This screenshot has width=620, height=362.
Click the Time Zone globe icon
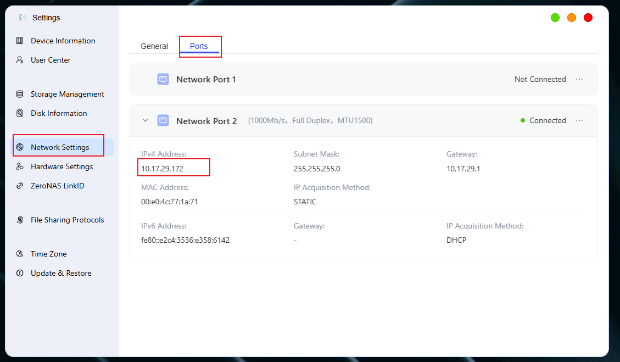click(x=20, y=254)
